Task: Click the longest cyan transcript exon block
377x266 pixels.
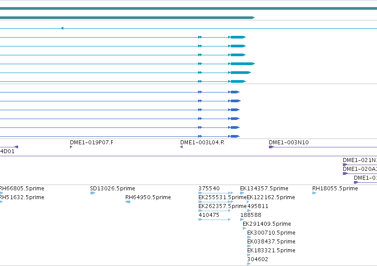Action: [243, 64]
